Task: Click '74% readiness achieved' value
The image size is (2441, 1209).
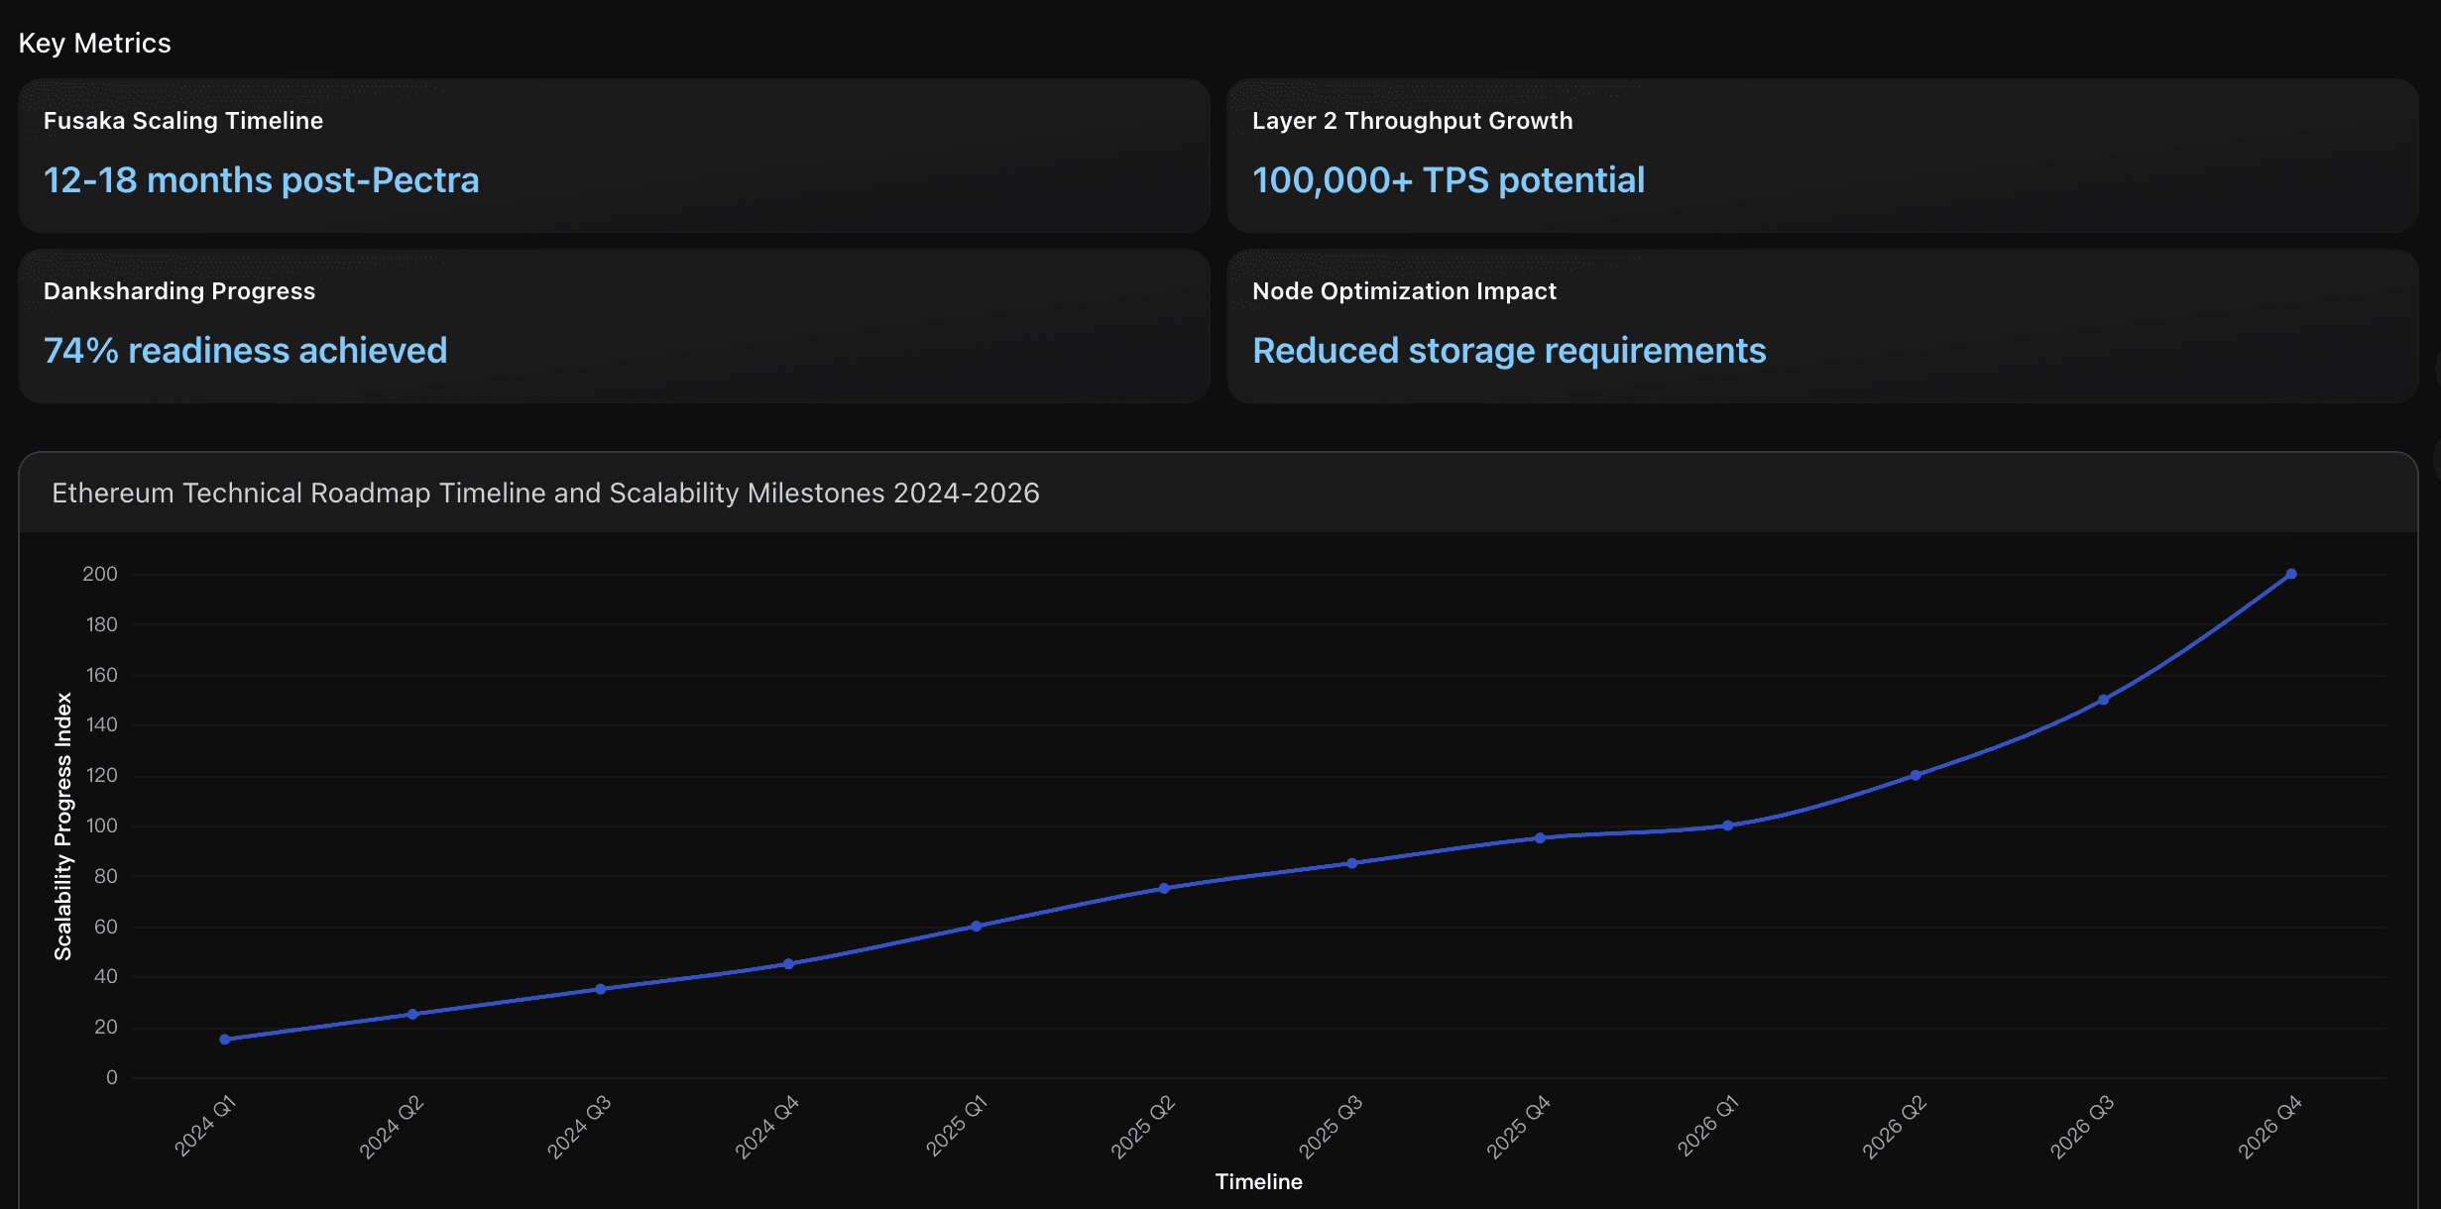Action: coord(246,351)
